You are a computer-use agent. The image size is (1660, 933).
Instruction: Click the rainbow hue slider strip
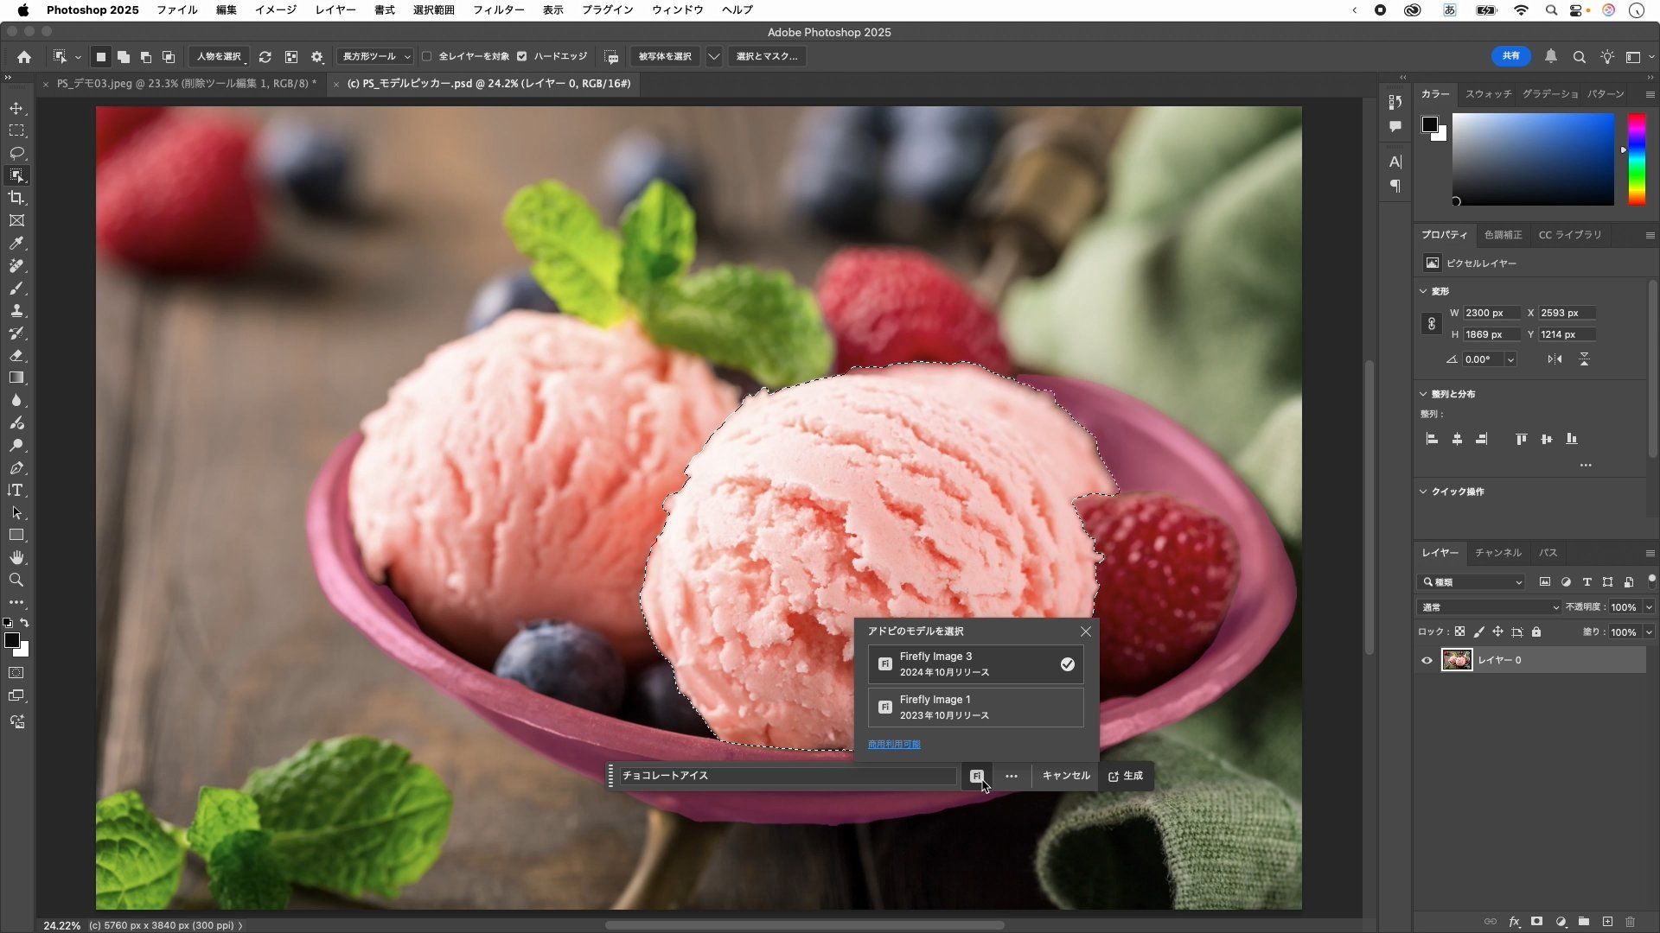(1637, 159)
